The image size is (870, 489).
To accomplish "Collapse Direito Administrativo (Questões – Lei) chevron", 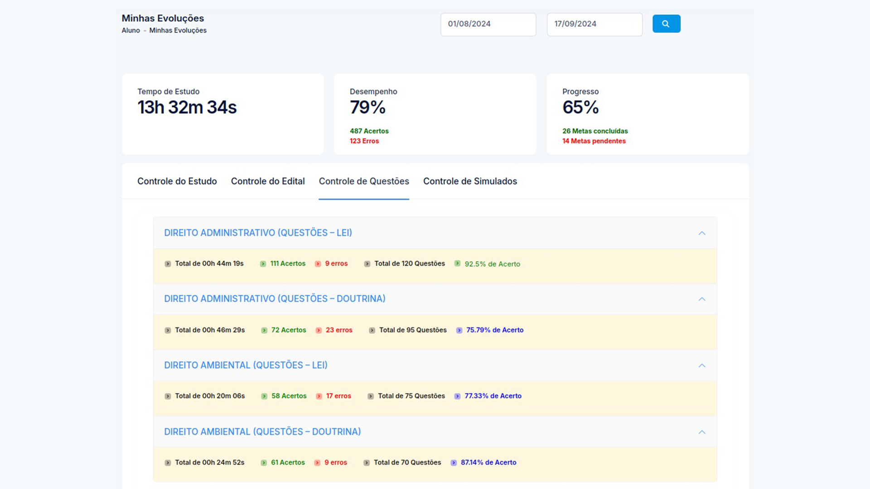I will pyautogui.click(x=702, y=233).
